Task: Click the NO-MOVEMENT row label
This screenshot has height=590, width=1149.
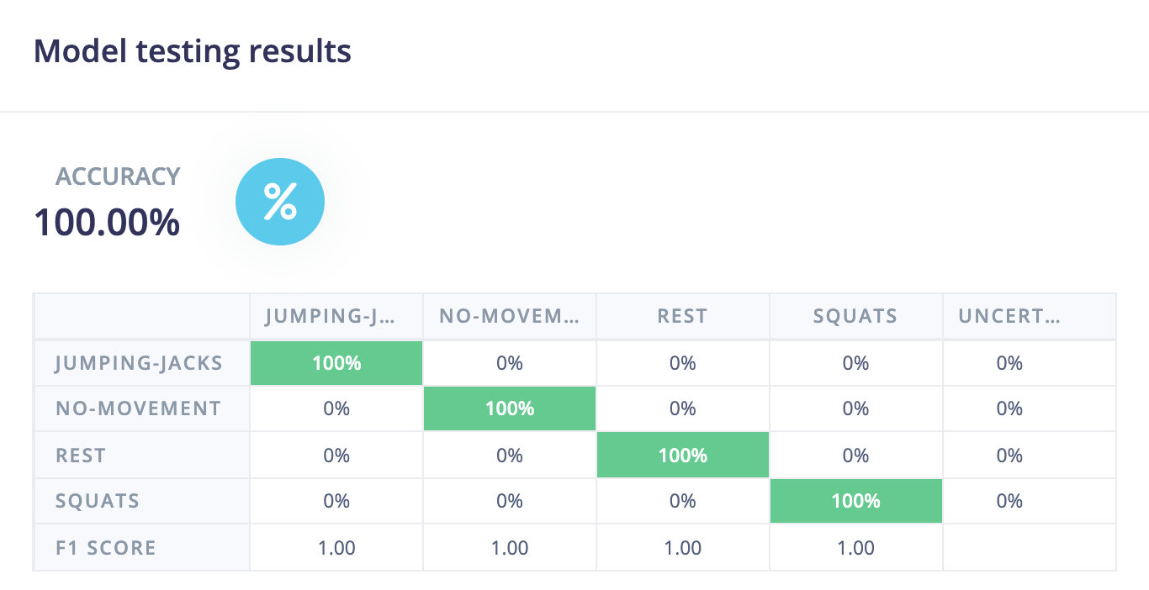Action: click(139, 408)
